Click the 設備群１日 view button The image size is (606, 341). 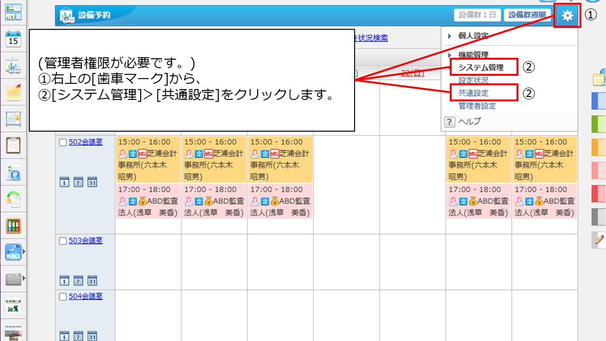click(x=477, y=16)
